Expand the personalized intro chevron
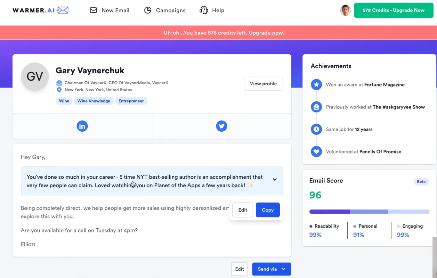 275,179
